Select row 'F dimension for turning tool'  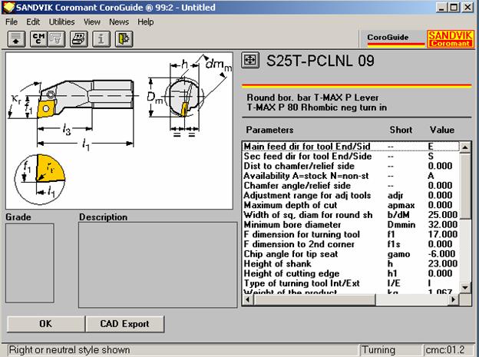351,234
